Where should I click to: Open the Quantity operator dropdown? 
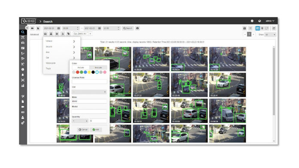click(80, 121)
